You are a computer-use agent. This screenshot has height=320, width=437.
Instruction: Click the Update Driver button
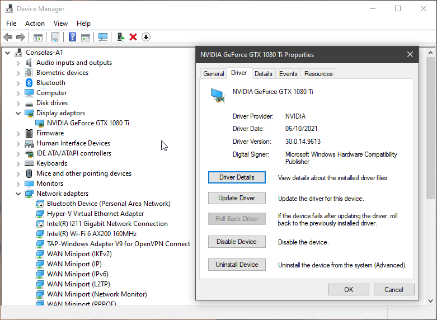click(237, 198)
